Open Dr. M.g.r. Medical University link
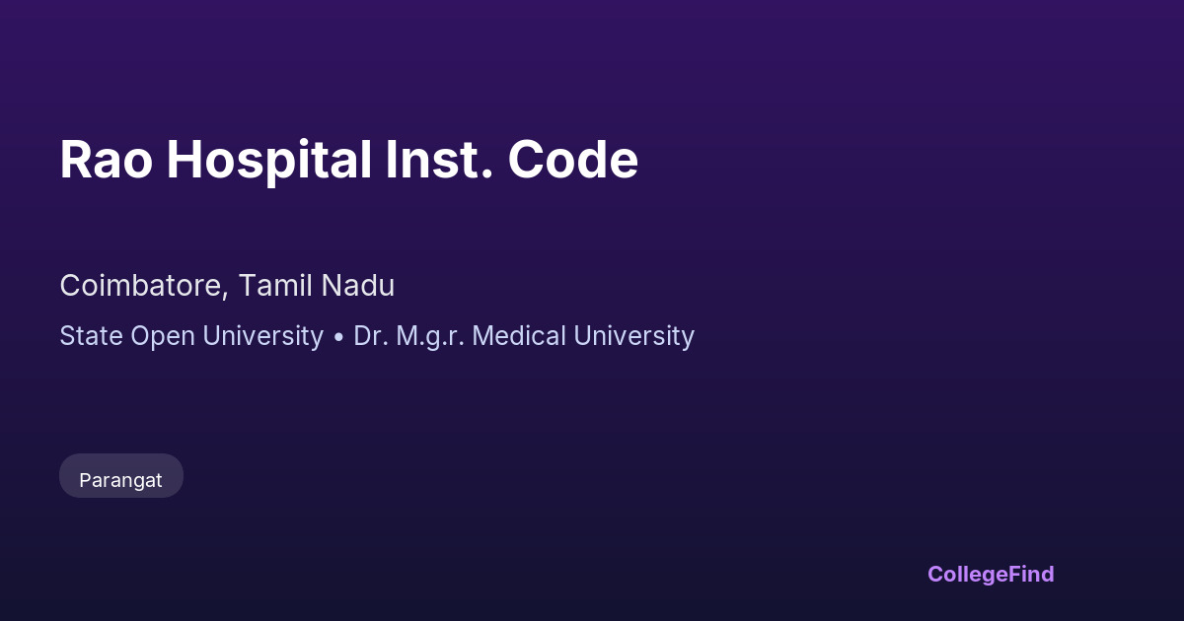The image size is (1184, 621). point(524,336)
